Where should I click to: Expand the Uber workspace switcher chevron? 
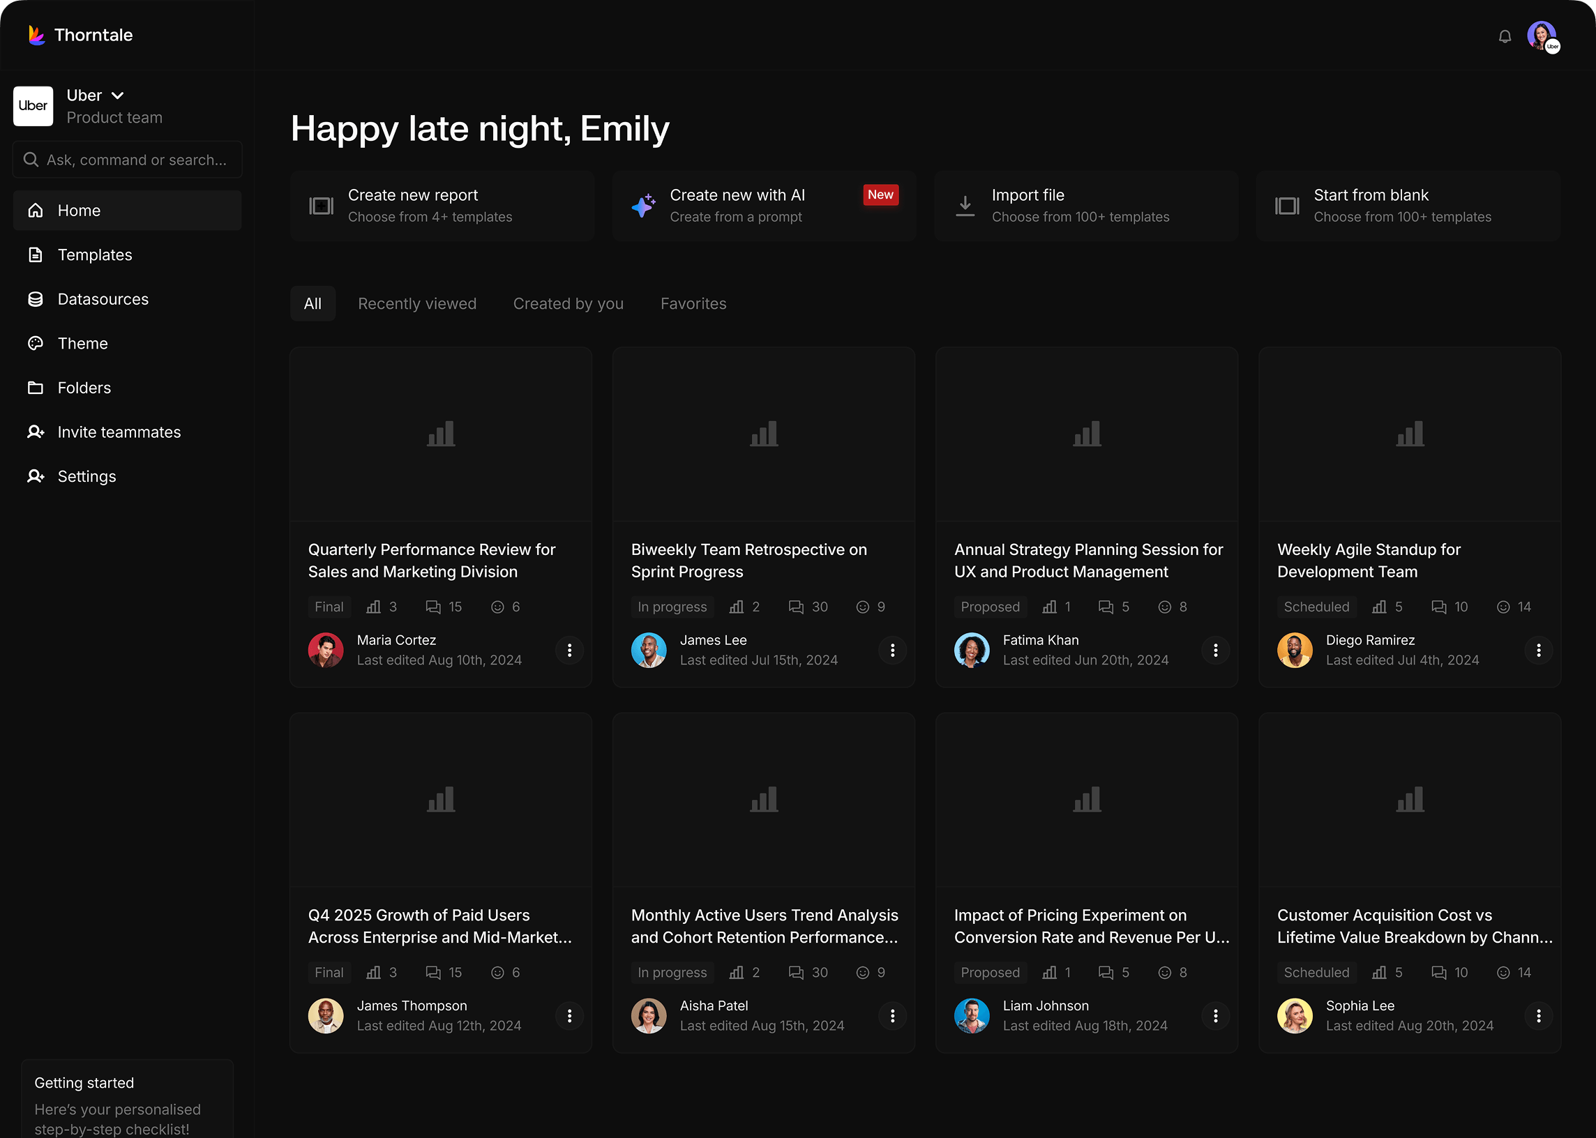point(117,95)
